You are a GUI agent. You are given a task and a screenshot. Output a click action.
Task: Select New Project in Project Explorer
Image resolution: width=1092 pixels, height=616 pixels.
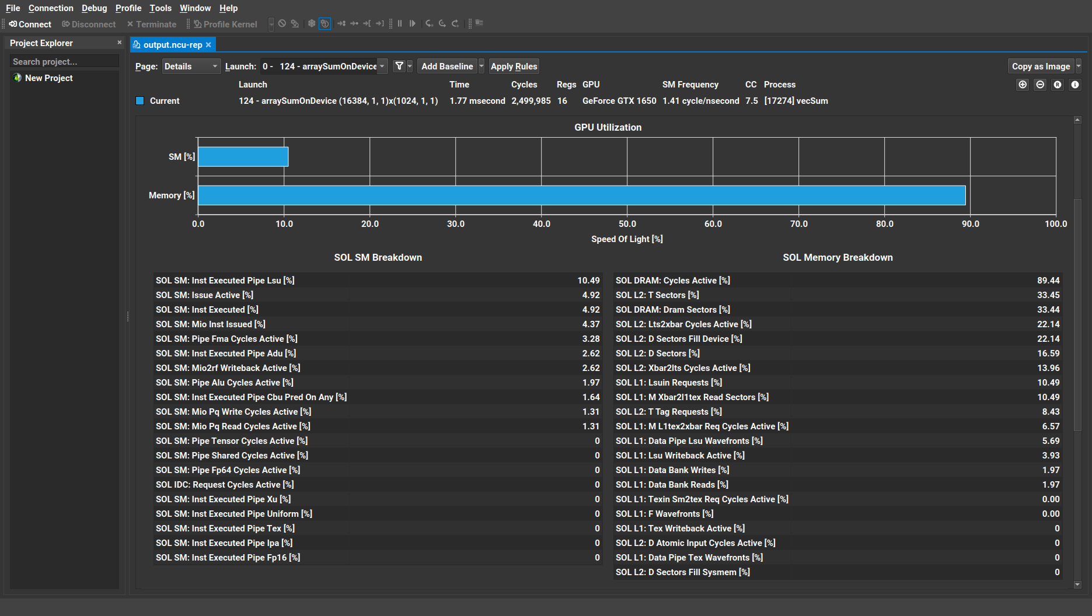49,78
